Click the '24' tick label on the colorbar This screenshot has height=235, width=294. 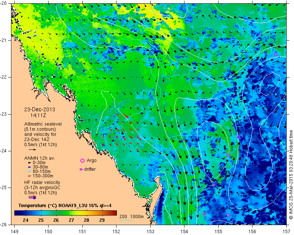pos(26,220)
